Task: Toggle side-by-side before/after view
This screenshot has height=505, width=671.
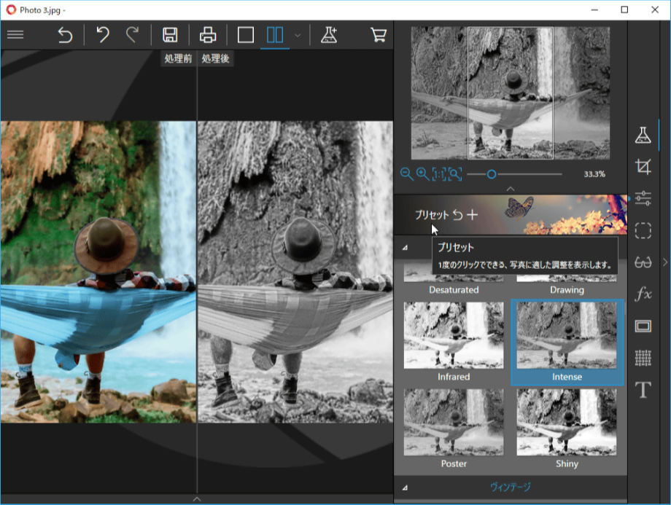Action: 275,35
